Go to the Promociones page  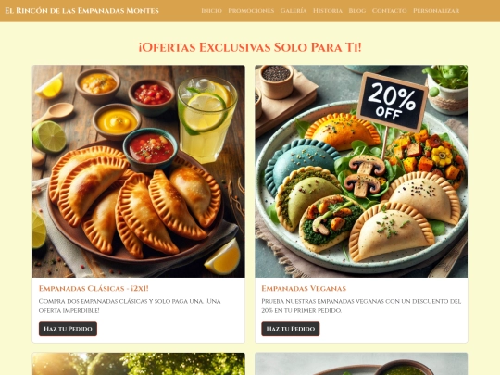(x=251, y=11)
